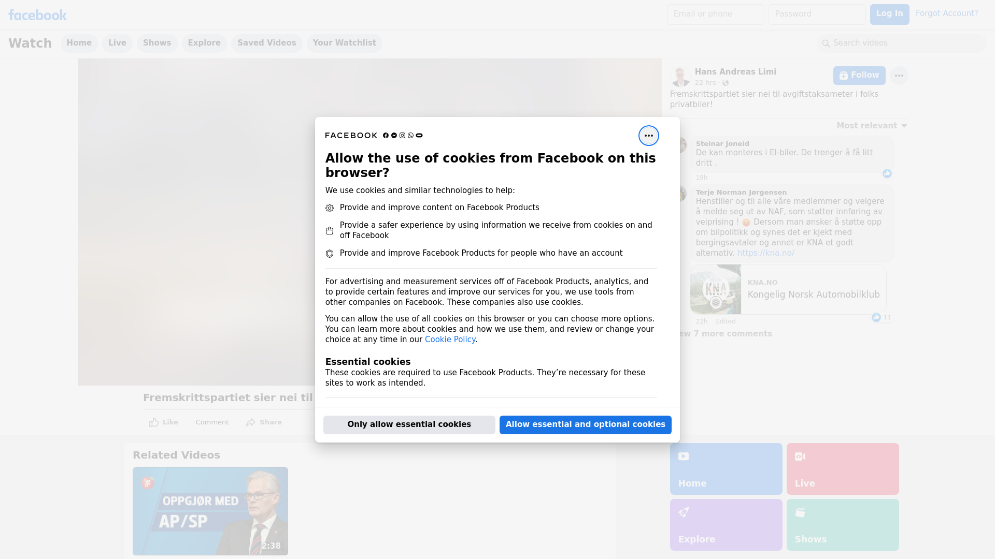Click commenter name Steinar Joneid
This screenshot has width=995, height=559.
pyautogui.click(x=722, y=144)
